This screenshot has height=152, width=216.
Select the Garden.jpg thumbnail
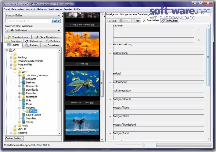pyautogui.click(x=82, y=44)
